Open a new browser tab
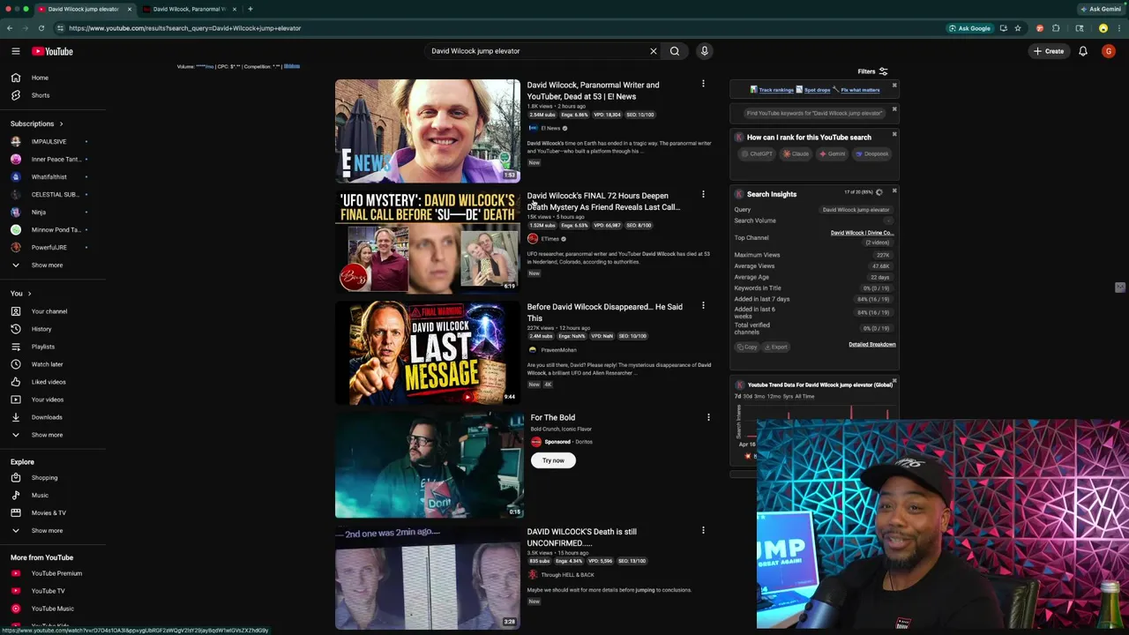 [x=250, y=9]
